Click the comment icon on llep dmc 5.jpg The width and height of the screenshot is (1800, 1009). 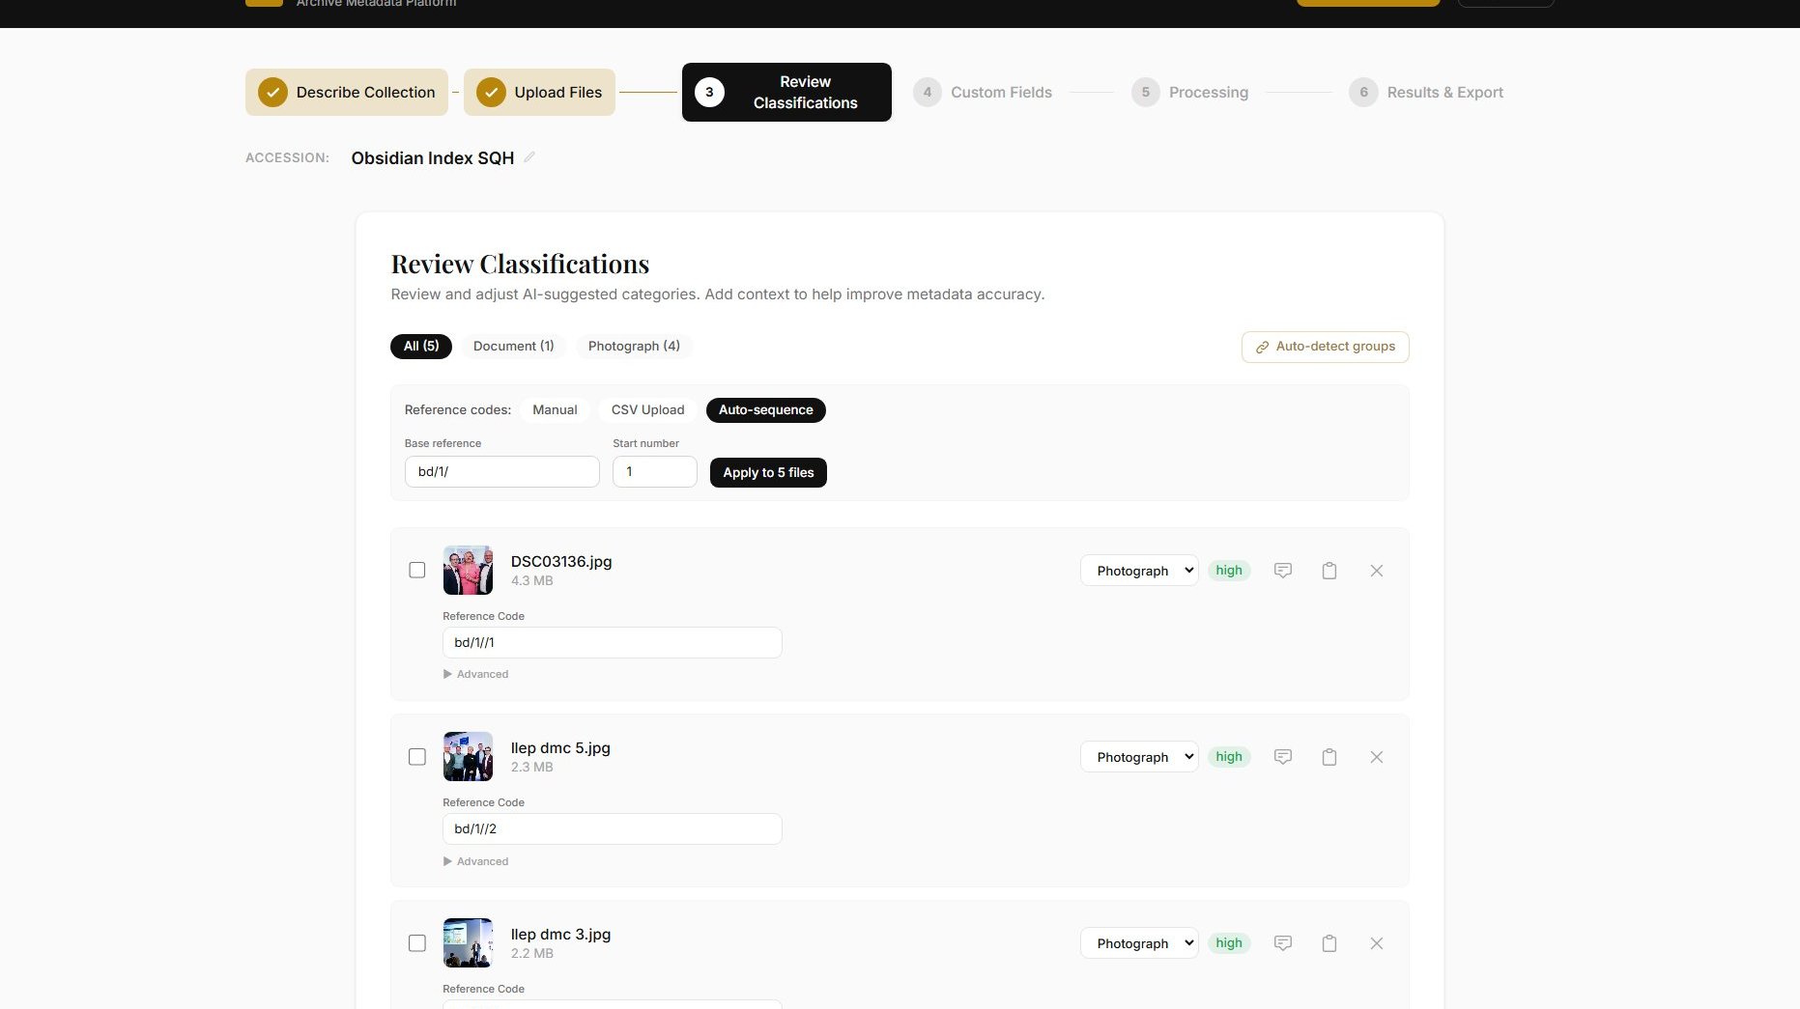tap(1282, 757)
